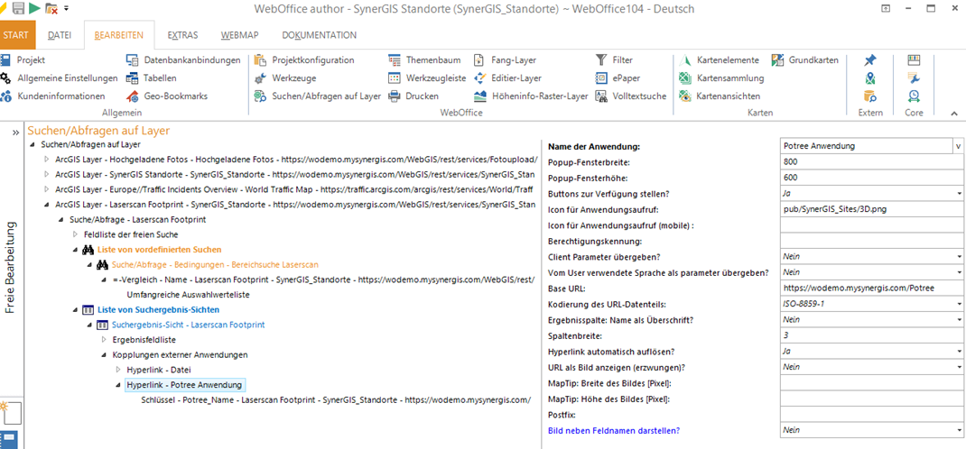966x449 pixels.
Task: Expand ArcGIS Layer Europe Traffic Incidents node
Action: coord(45,188)
